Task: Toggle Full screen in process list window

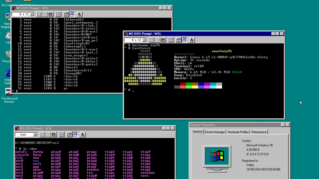Action: pyautogui.click(x=58, y=14)
